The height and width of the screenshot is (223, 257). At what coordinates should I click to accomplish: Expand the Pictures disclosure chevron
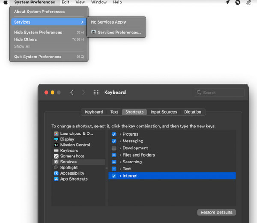tap(120, 134)
